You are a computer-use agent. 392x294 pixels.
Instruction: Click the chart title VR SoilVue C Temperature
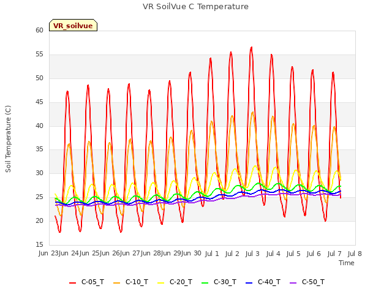coord(195,7)
